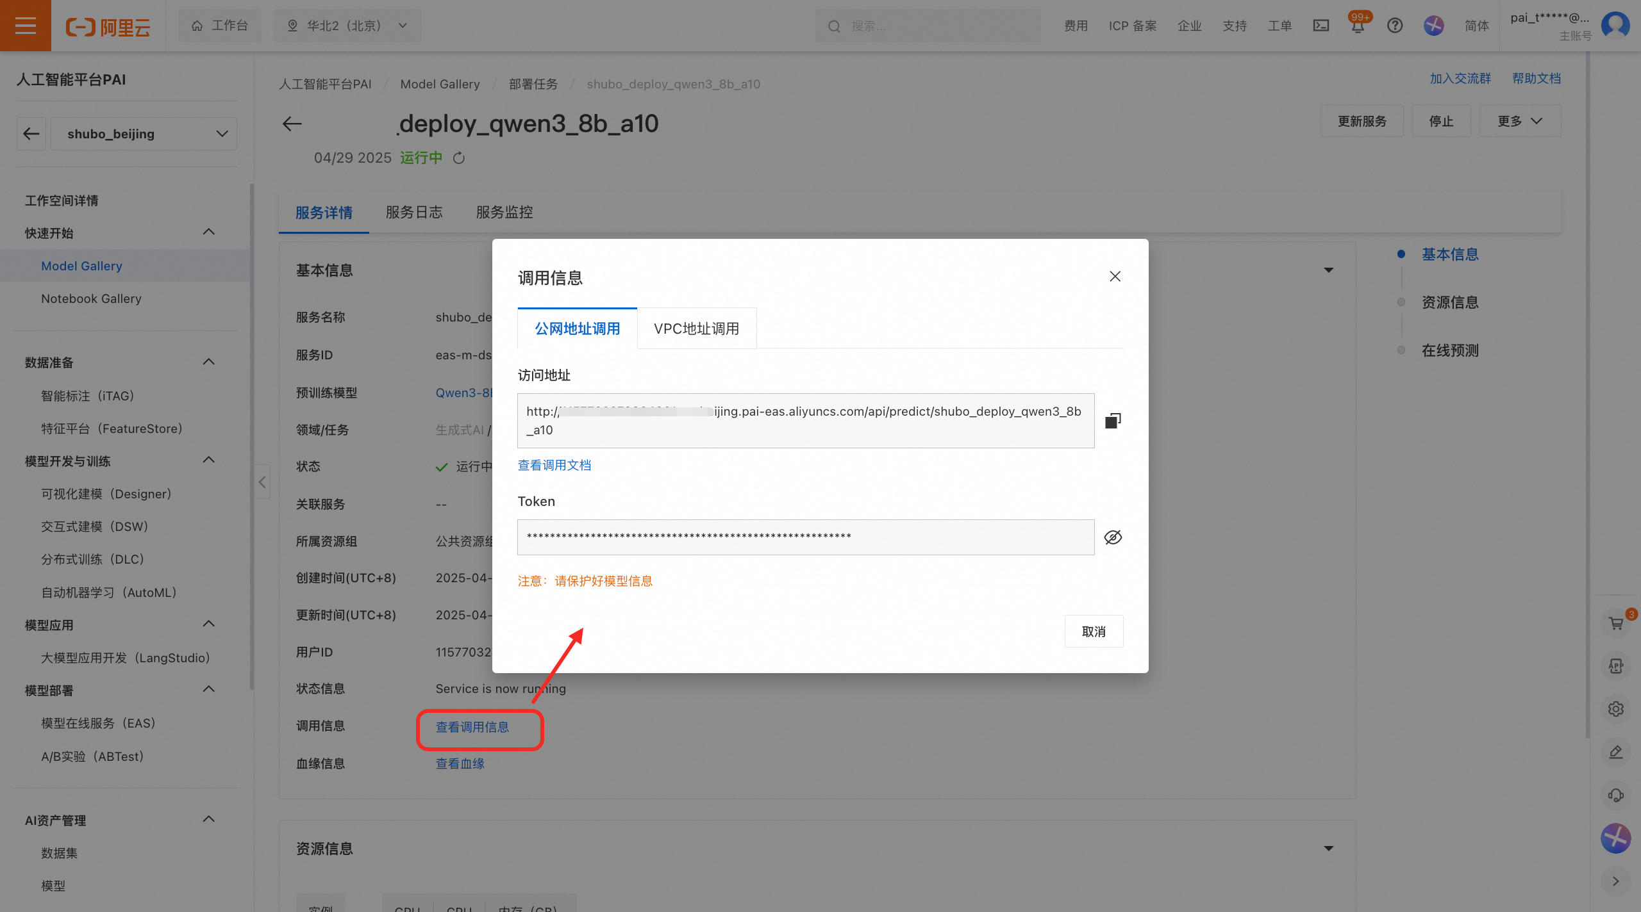Viewport: 1641px width, 912px height.
Task: Close the 调用信息 dialog
Action: point(1115,276)
